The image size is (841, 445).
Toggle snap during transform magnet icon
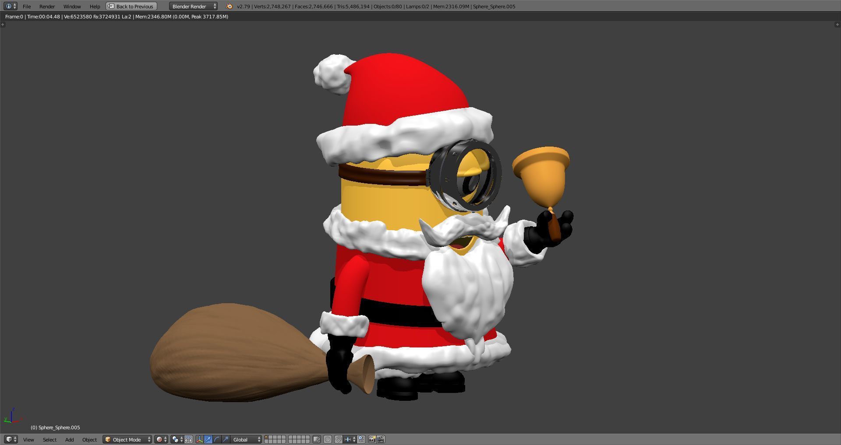point(339,439)
